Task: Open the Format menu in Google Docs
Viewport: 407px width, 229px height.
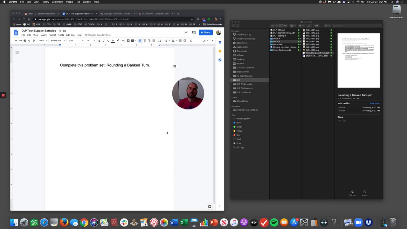Action: pos(52,35)
